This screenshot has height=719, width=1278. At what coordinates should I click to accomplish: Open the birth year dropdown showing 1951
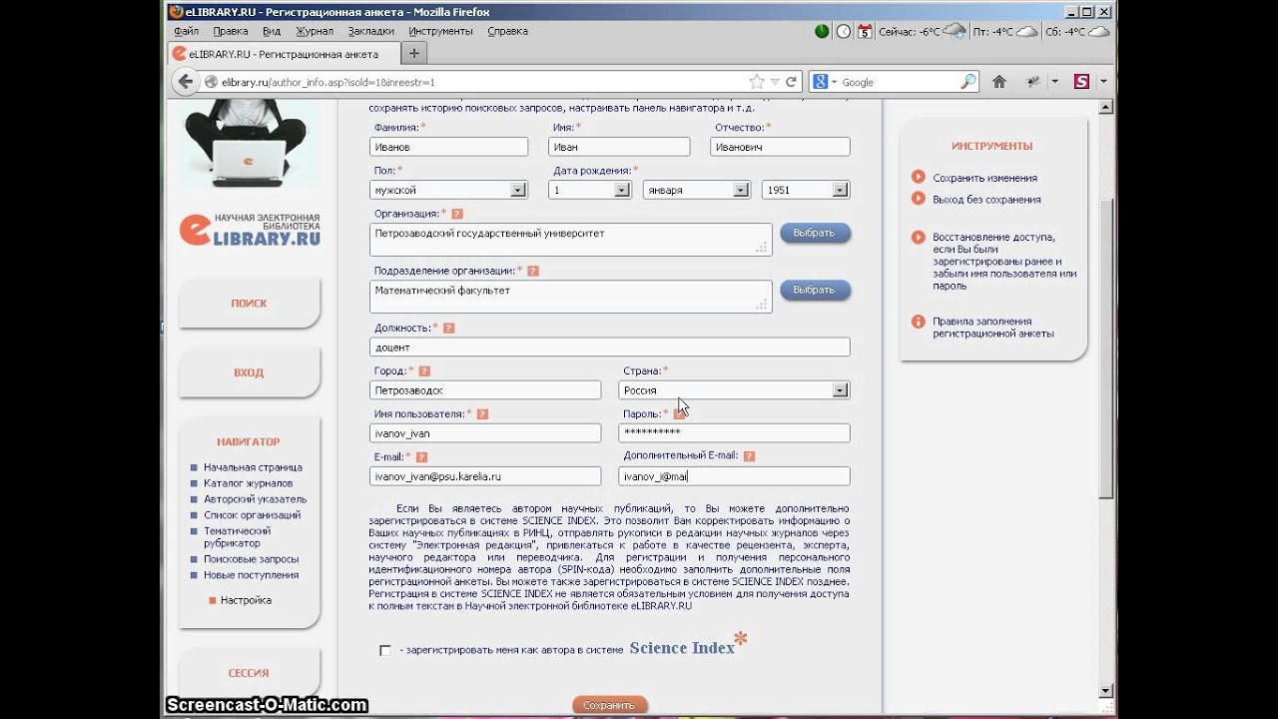coord(840,190)
